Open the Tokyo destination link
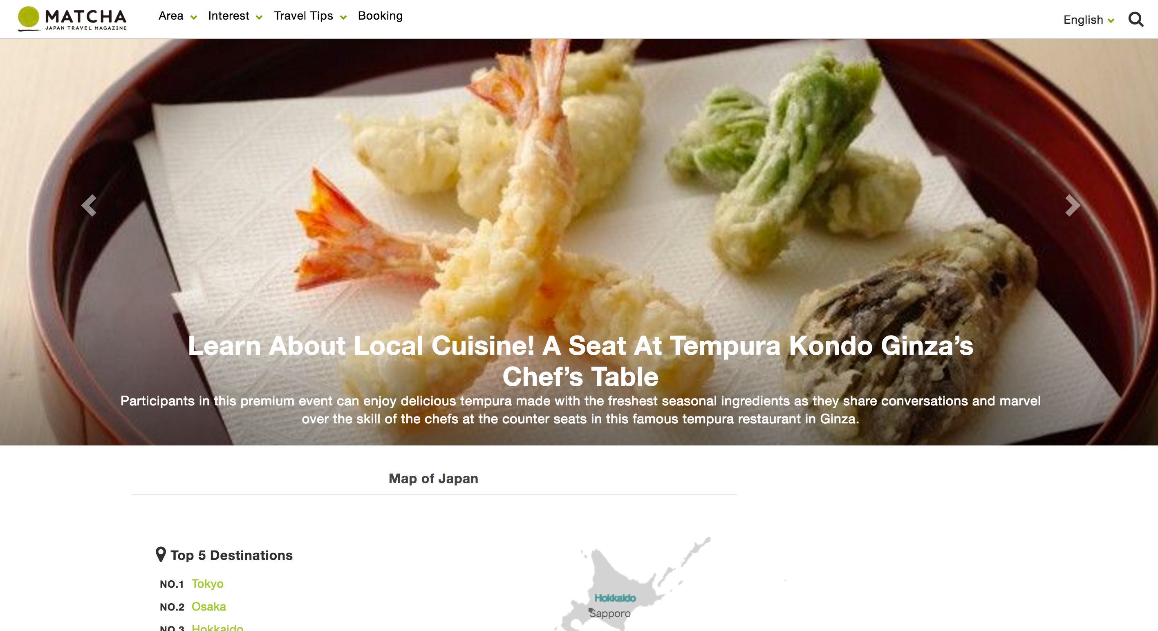The width and height of the screenshot is (1158, 631). click(x=208, y=583)
